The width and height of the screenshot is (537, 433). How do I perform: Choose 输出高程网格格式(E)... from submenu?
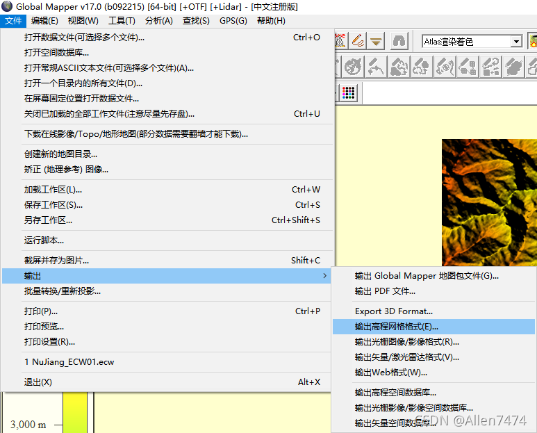[397, 326]
